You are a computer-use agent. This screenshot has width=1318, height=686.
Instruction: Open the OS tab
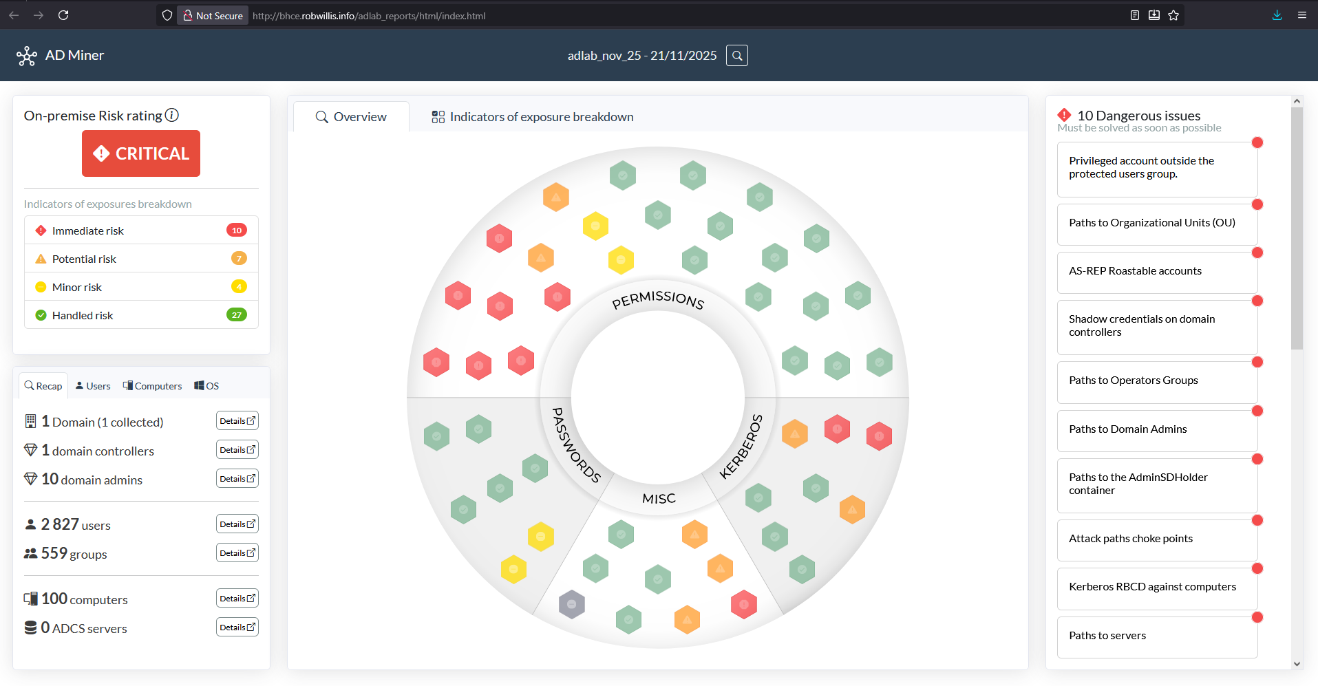click(x=206, y=386)
